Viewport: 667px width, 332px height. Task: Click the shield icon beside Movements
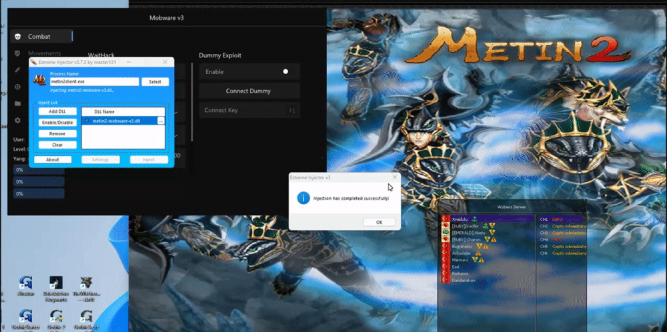coord(17,53)
